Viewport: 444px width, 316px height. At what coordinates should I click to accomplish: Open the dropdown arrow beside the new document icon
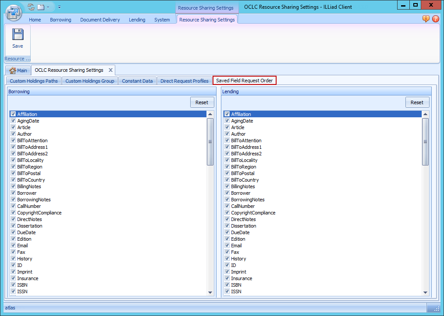pyautogui.click(x=47, y=7)
